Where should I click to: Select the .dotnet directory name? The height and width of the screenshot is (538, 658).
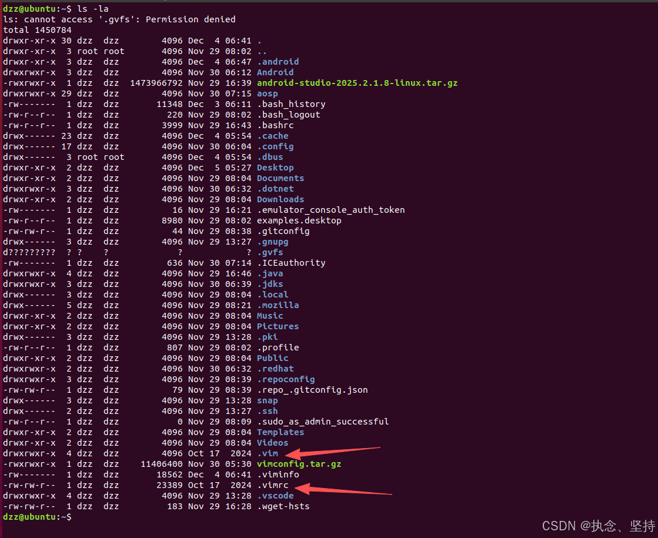tap(275, 189)
